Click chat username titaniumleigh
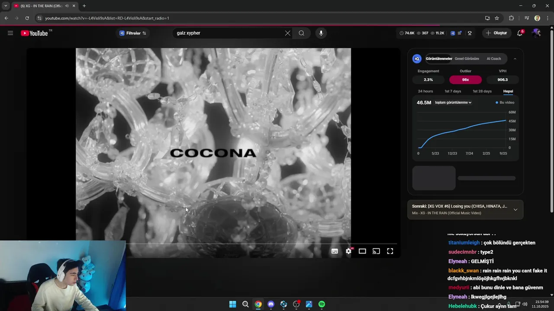 tap(464, 243)
